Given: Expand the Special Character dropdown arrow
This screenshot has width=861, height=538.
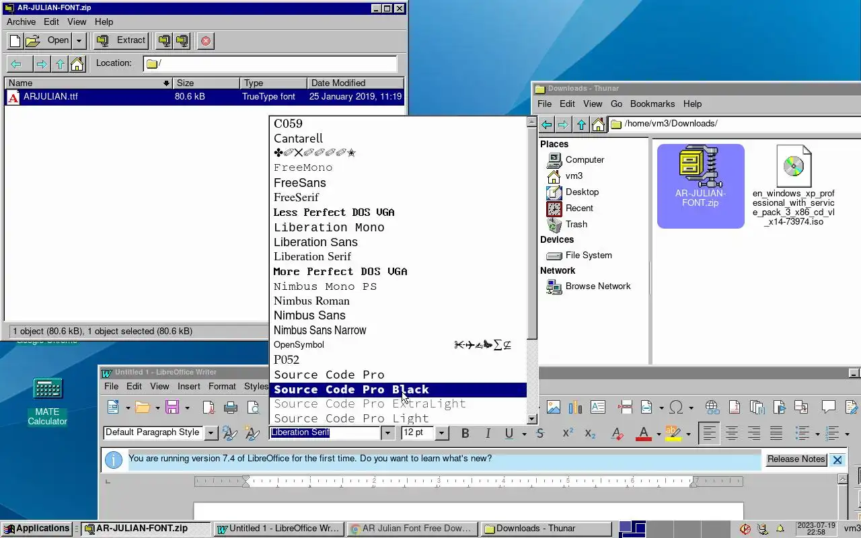Looking at the screenshot, I should [x=691, y=408].
